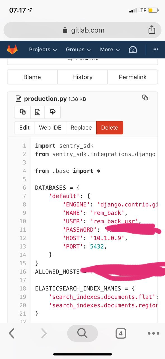The width and height of the screenshot is (165, 359).
Task: Click the Permalink button
Action: (133, 77)
